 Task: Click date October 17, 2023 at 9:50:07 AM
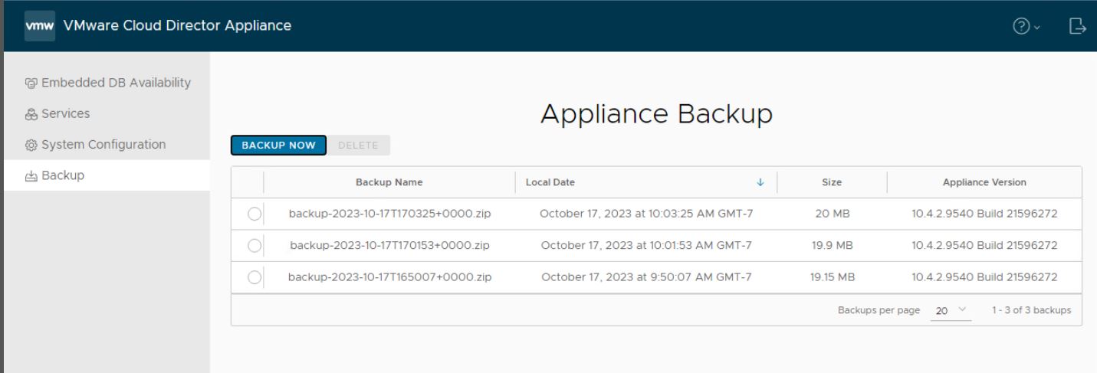[x=646, y=277]
